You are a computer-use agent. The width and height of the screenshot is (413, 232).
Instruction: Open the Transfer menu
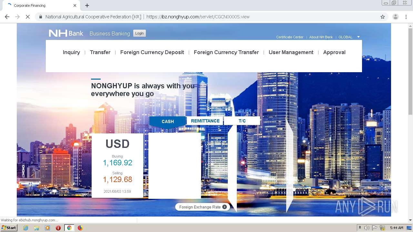(100, 52)
